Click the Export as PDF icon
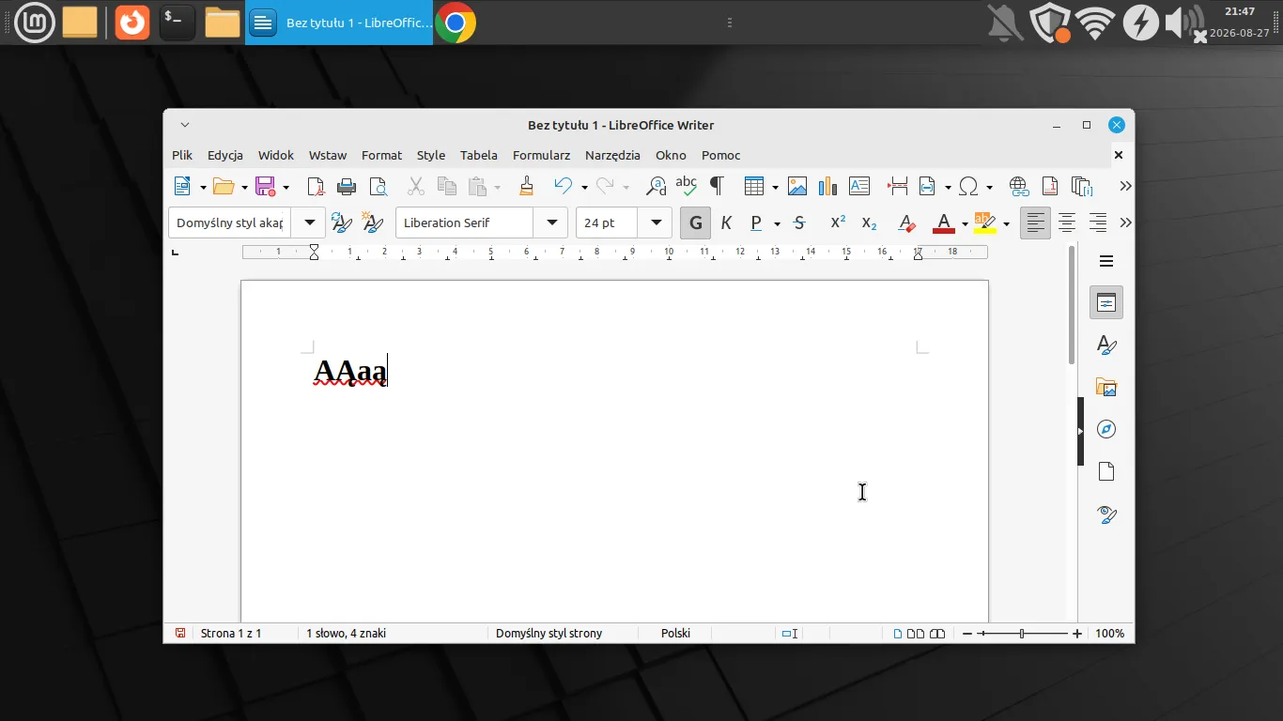Screen dimensions: 1283x721 (x=317, y=186)
